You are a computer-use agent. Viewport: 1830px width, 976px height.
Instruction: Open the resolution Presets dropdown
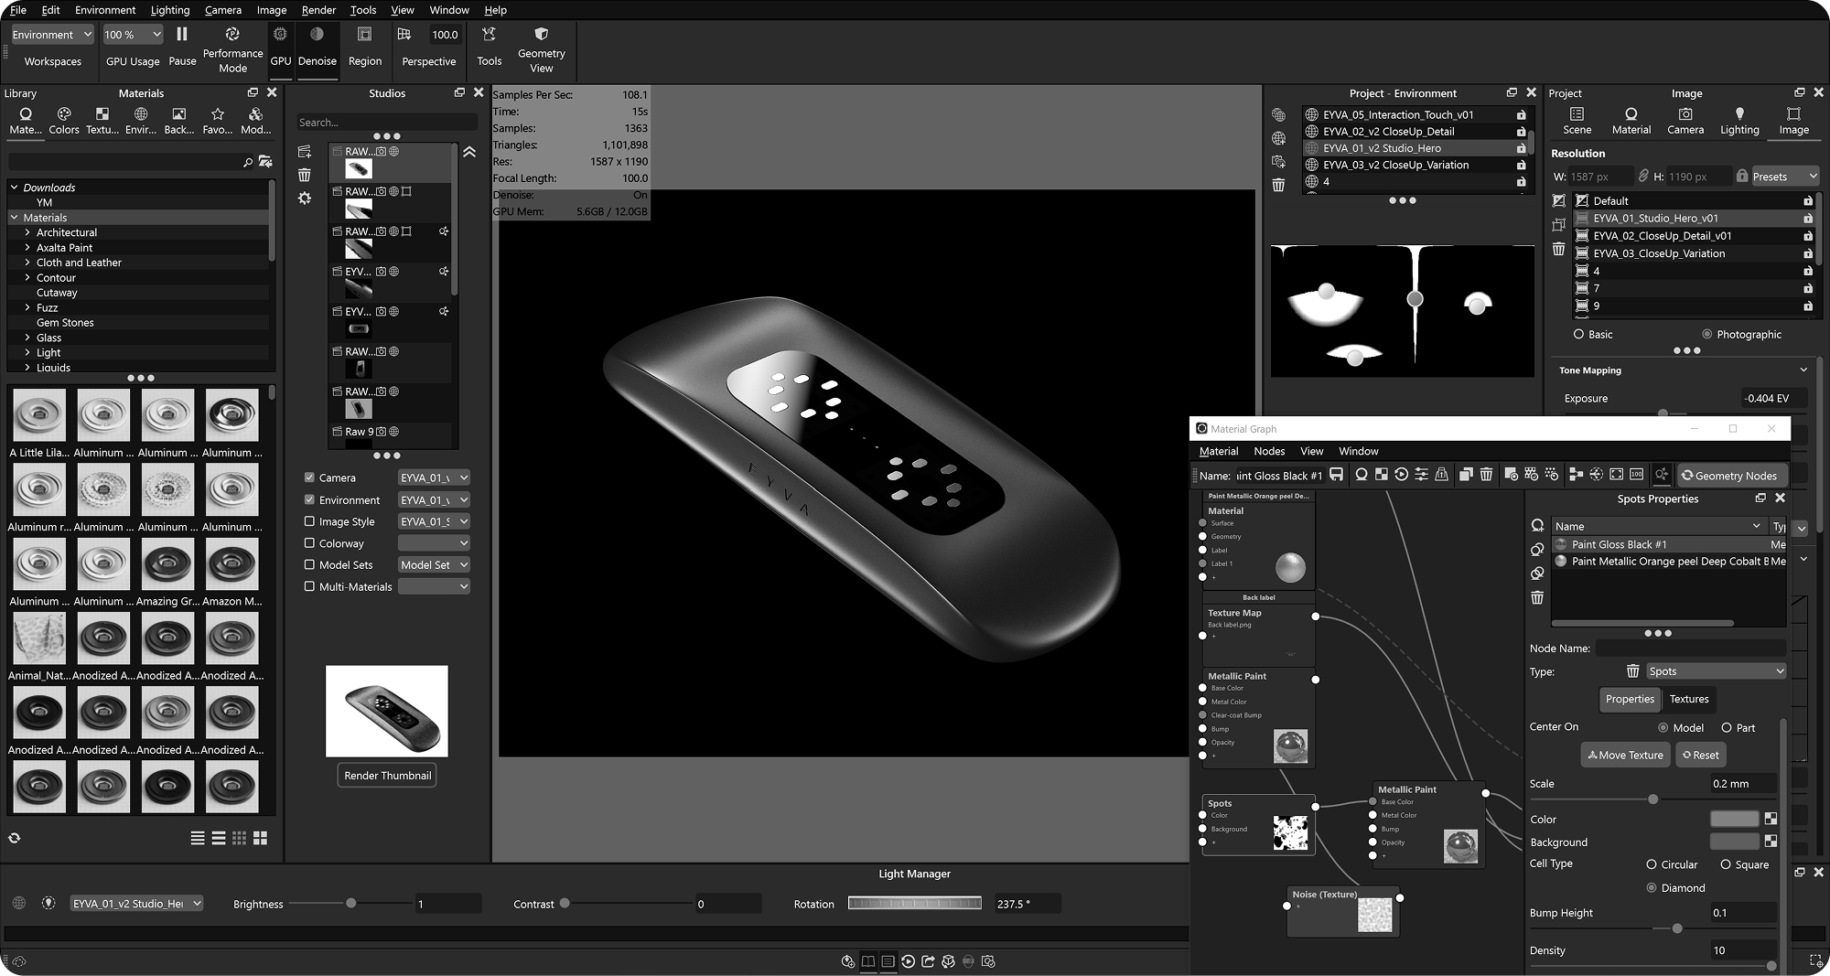coord(1784,177)
